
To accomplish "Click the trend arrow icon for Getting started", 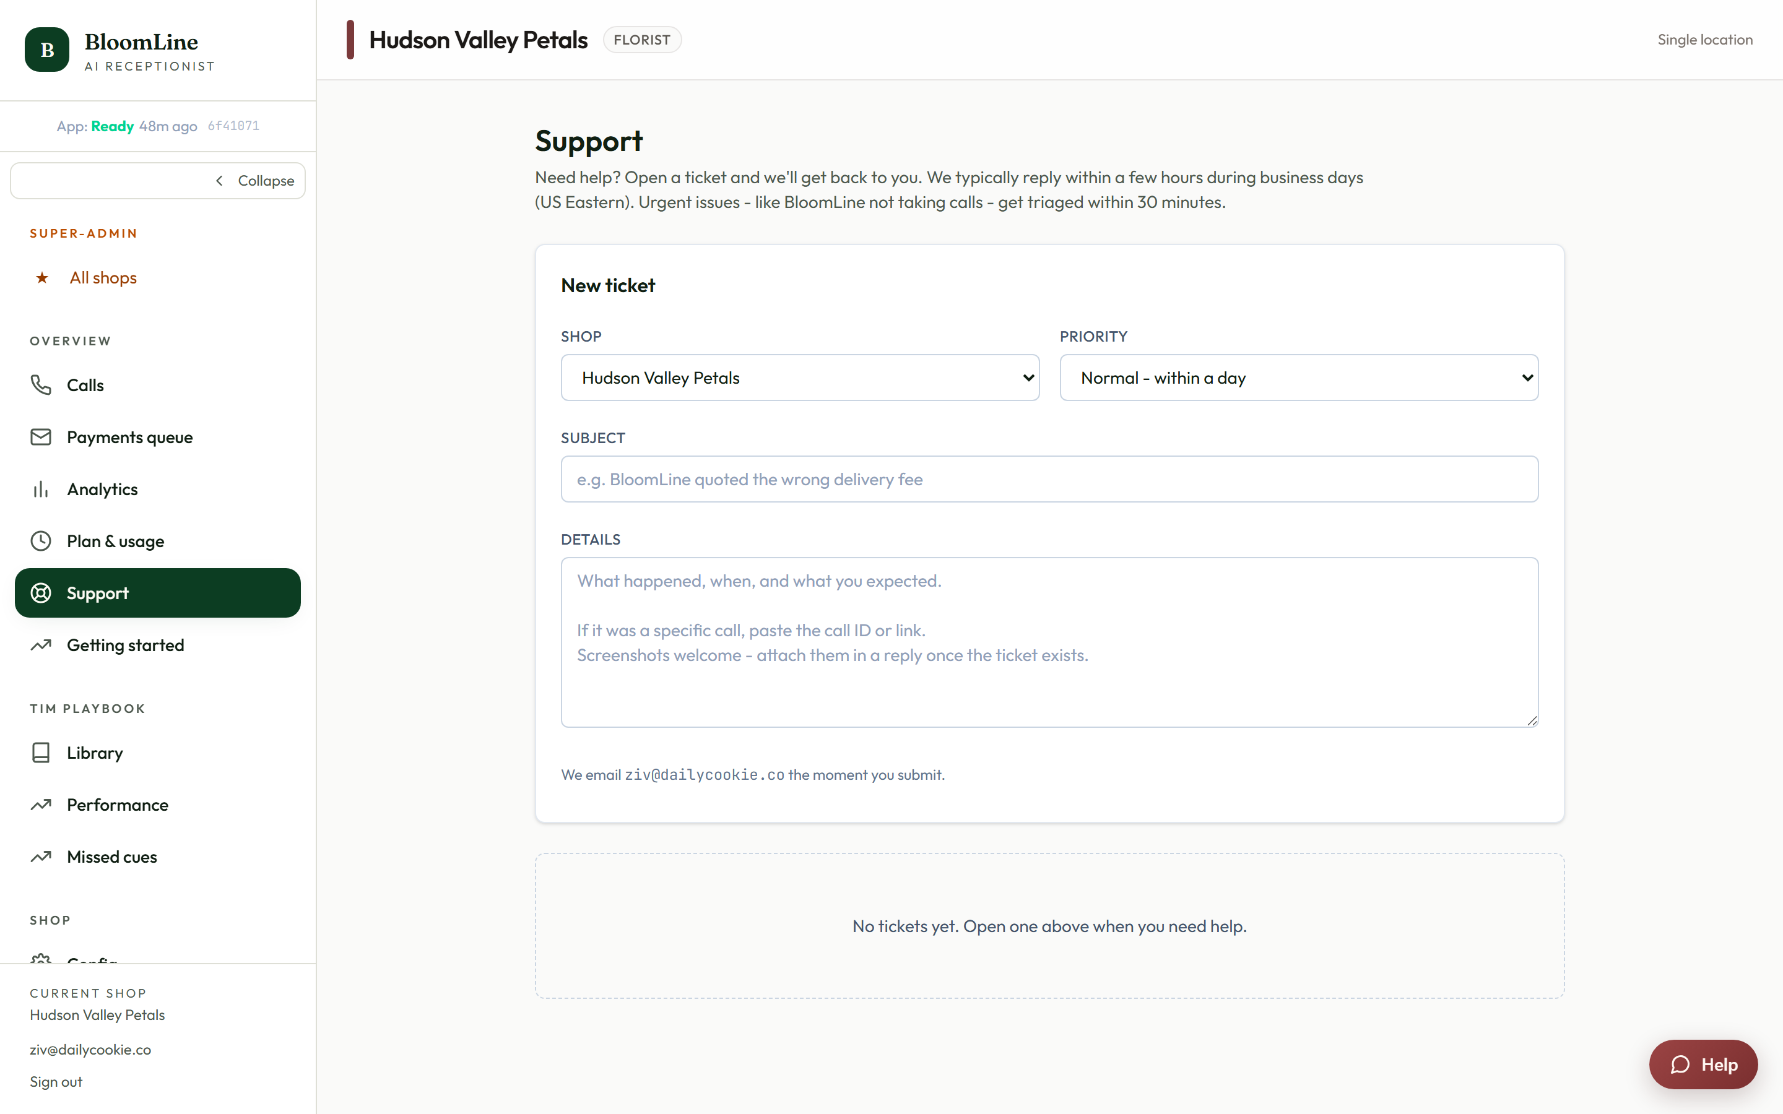I will tap(40, 645).
